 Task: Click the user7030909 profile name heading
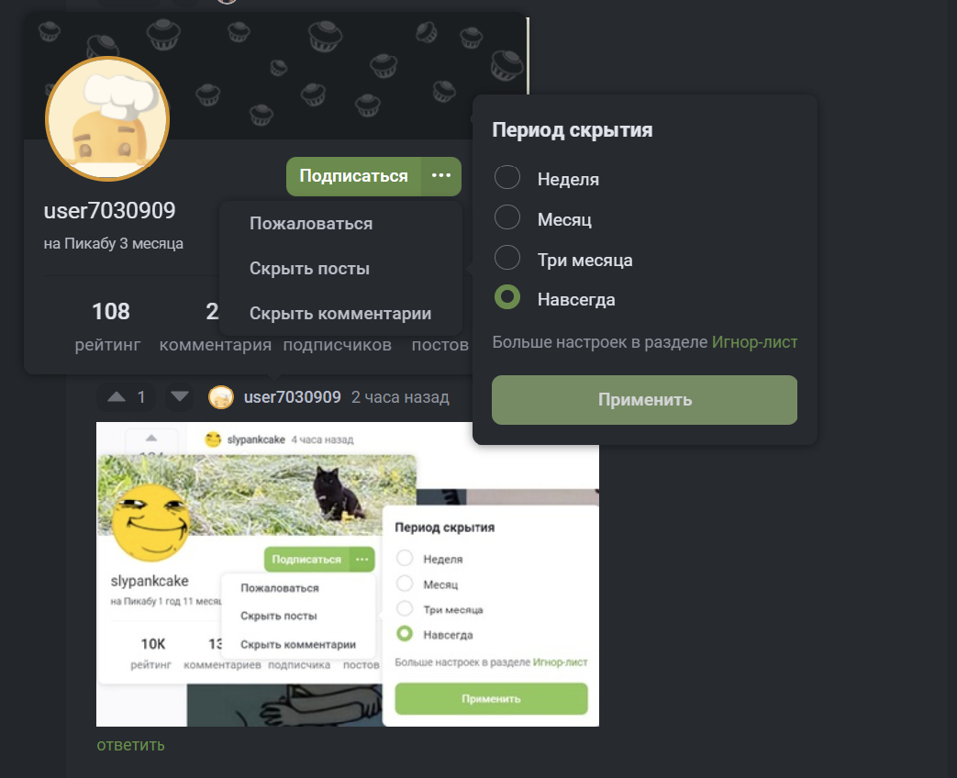point(110,210)
